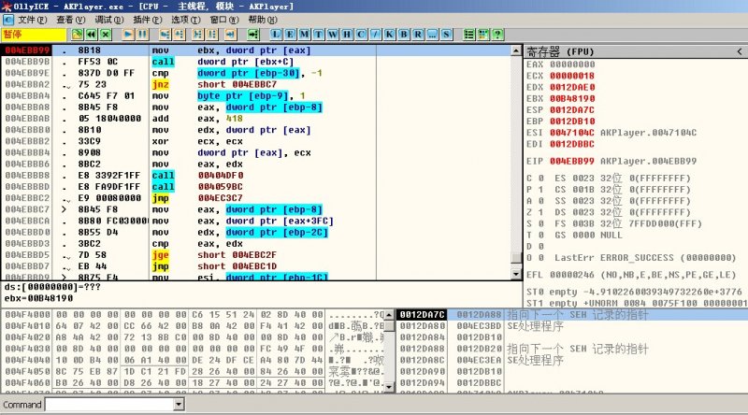Image resolution: width=748 pixels, height=415 pixels.
Task: Click the Trace into toolbar icon
Action: tap(197, 35)
